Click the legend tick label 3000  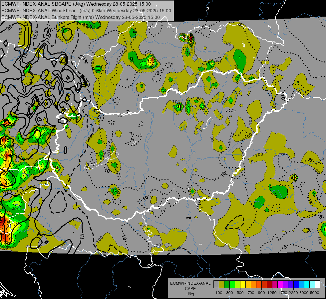[x=304, y=293]
